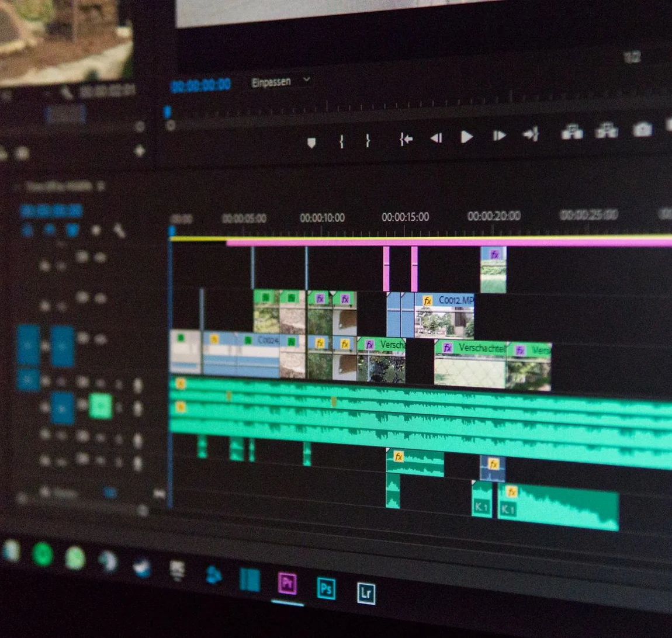Start playback with the Play button
This screenshot has height=638, width=672.
click(x=466, y=137)
